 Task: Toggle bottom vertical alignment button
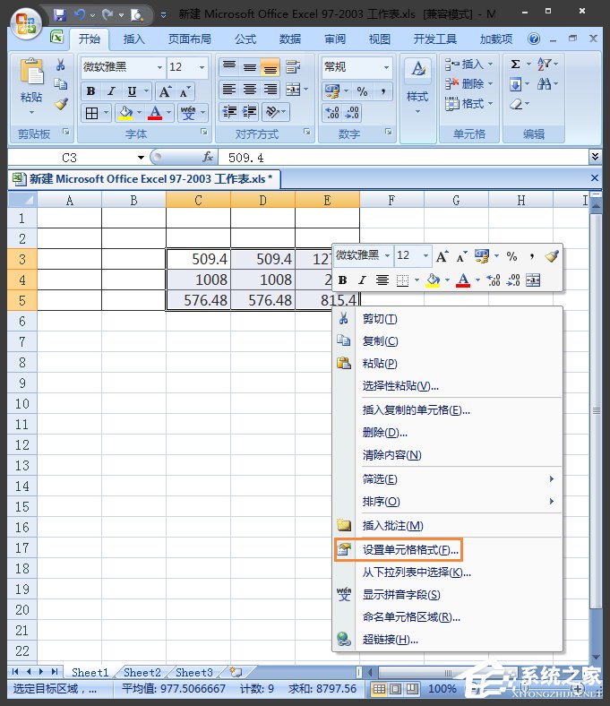(271, 67)
